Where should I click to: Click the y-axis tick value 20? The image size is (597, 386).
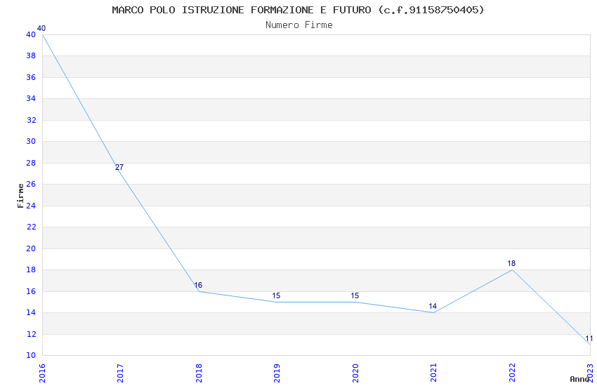click(x=31, y=248)
